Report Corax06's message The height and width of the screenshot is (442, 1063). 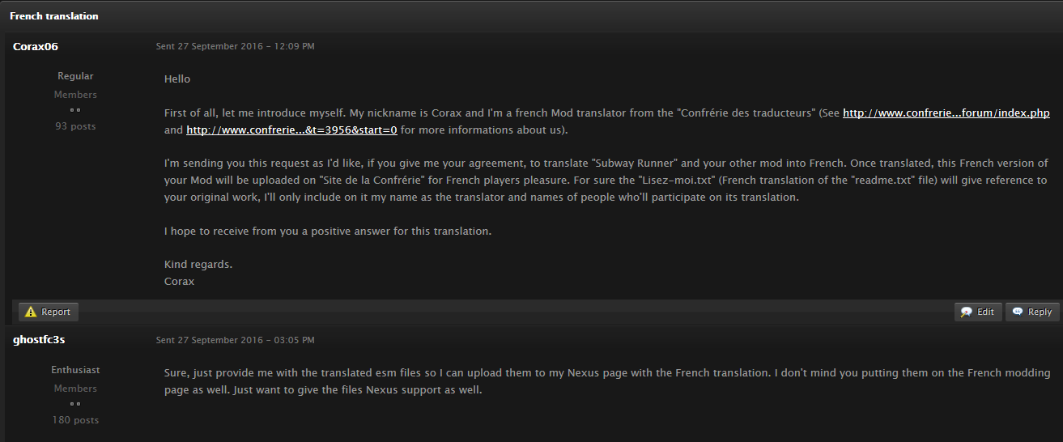49,312
